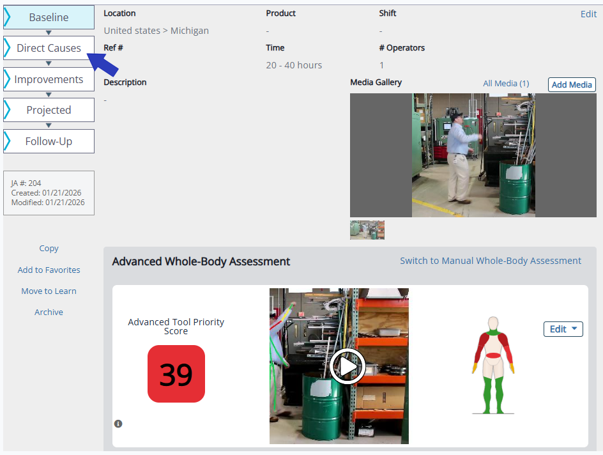Add this assessment to Favorites
The width and height of the screenshot is (603, 455).
coord(49,270)
